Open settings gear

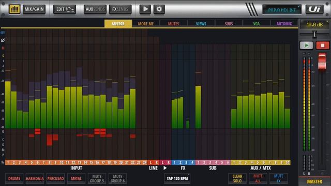(159, 9)
